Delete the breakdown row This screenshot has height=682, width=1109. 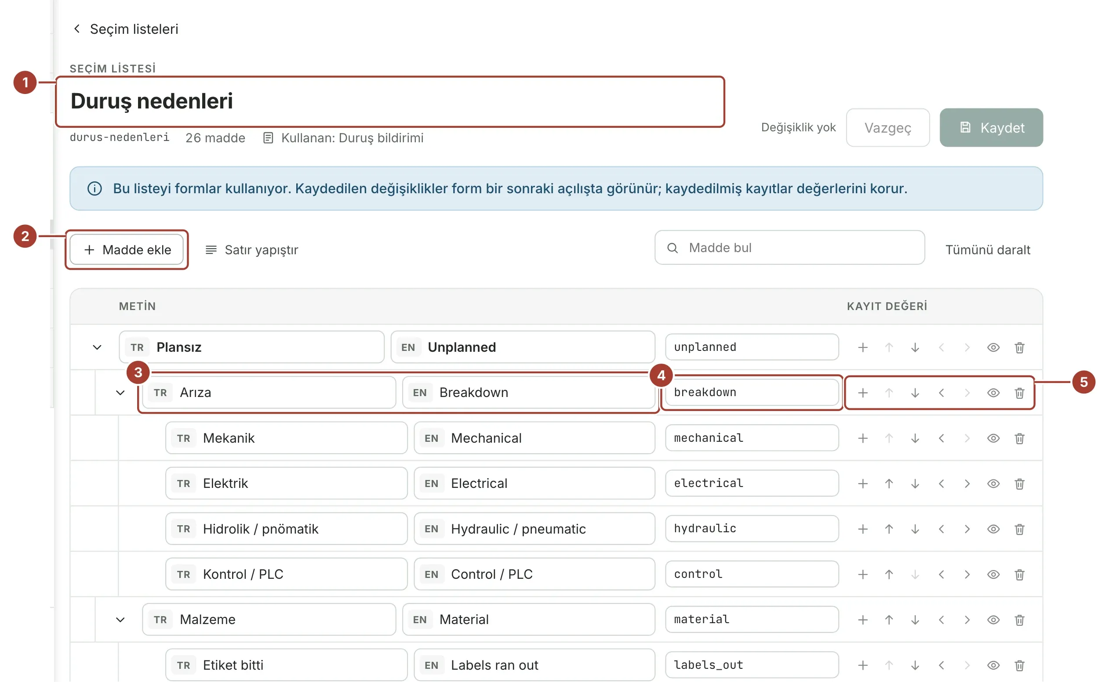point(1019,393)
